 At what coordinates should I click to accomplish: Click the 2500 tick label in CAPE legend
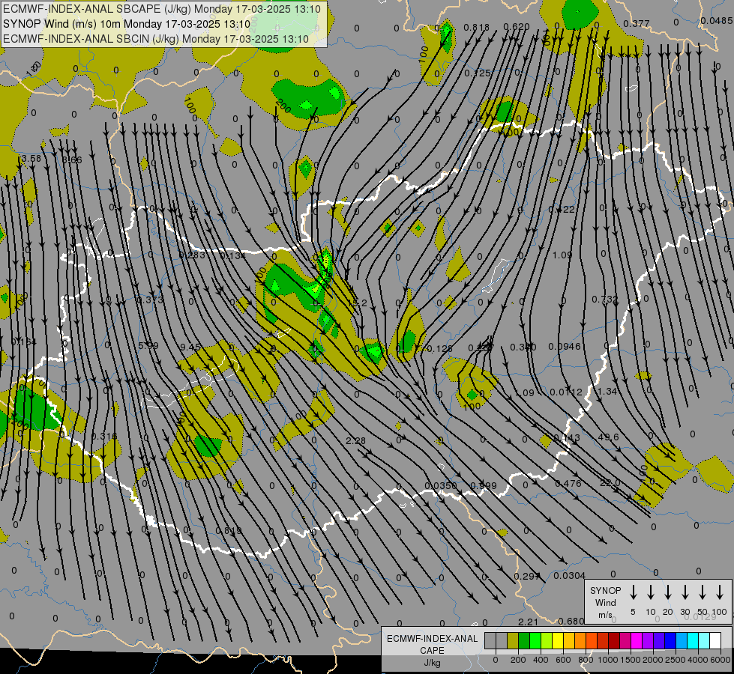coord(675,660)
